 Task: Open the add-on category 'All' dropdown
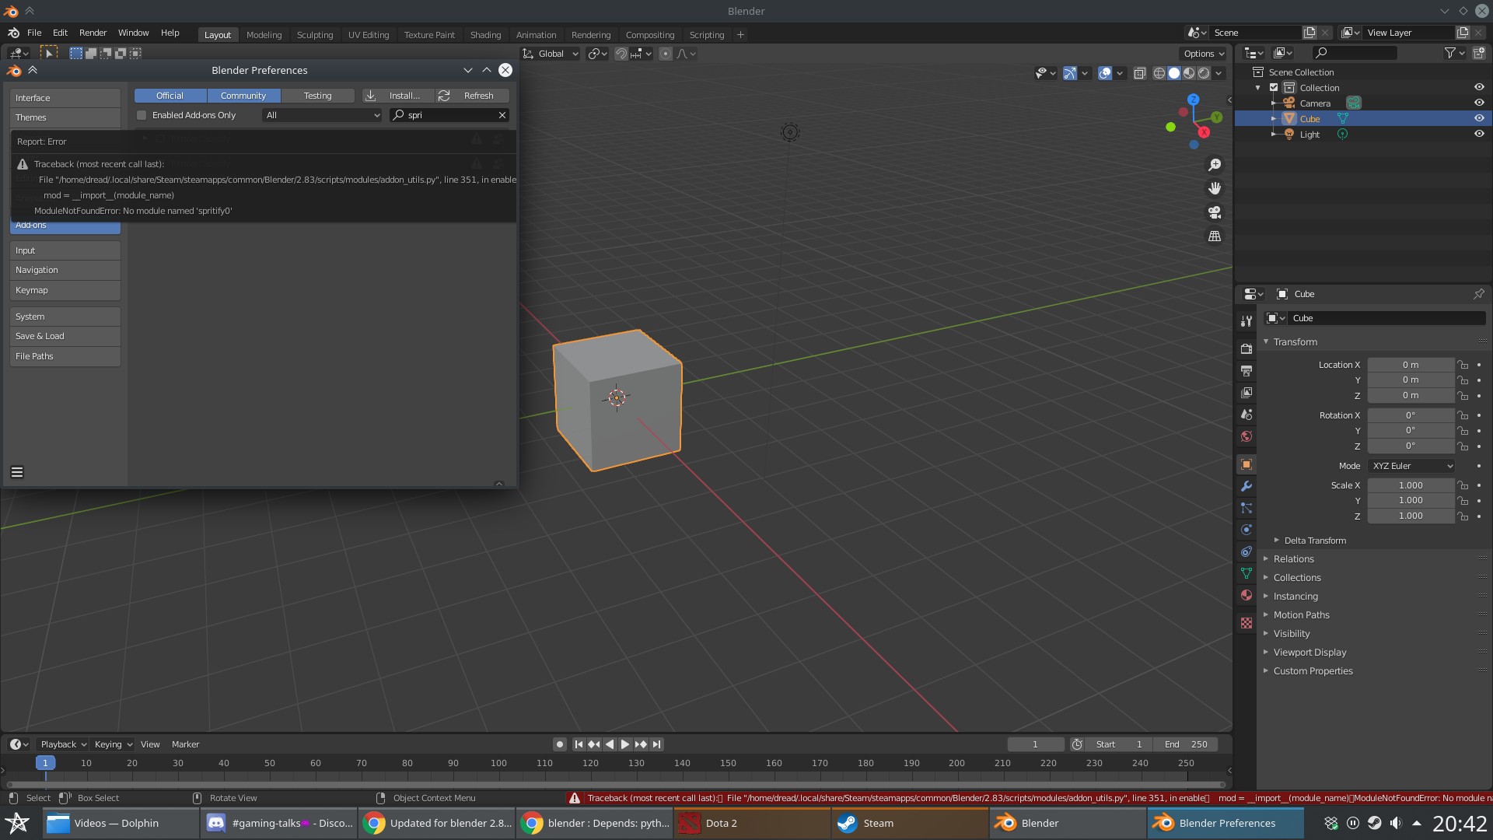pos(322,115)
